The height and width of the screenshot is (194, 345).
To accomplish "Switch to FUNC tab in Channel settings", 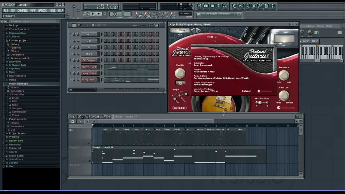I will tap(315, 41).
